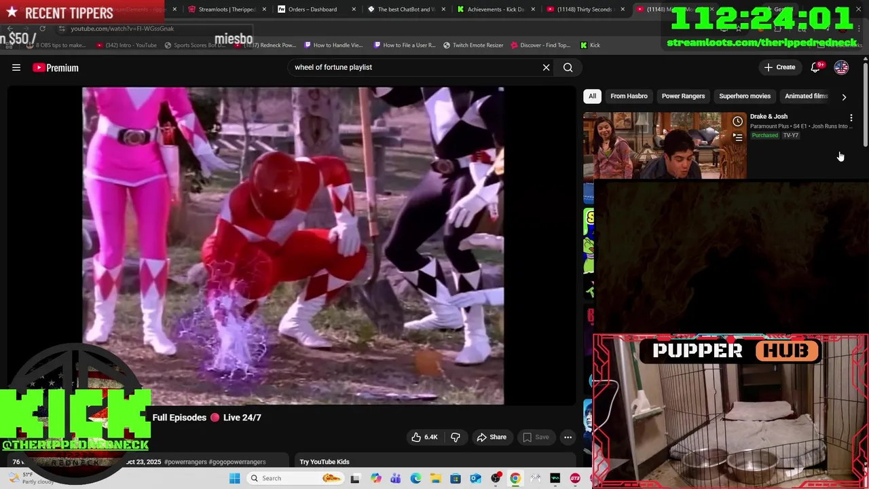This screenshot has height=489, width=869.
Task: Open OBS Studio taskbar icon
Action: point(496,478)
